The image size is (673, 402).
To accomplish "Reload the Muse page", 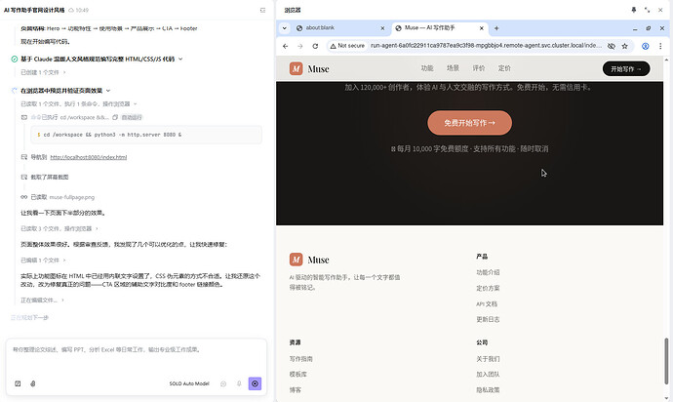I will click(x=315, y=46).
